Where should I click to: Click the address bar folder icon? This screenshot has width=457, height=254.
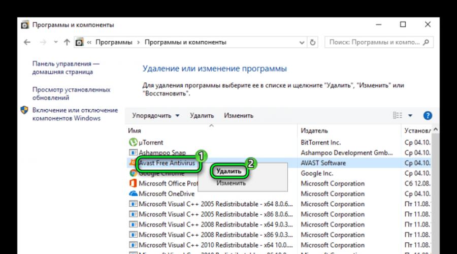(x=79, y=42)
